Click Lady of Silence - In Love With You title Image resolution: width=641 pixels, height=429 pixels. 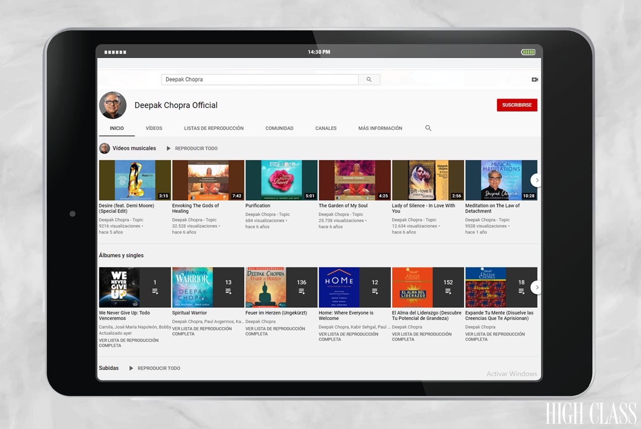pyautogui.click(x=423, y=208)
